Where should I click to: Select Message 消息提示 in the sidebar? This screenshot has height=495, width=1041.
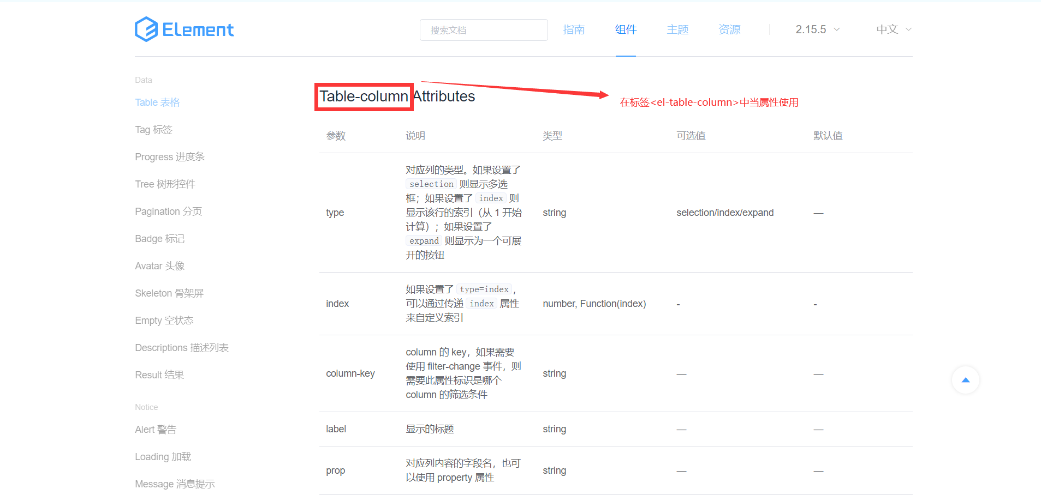tap(175, 484)
